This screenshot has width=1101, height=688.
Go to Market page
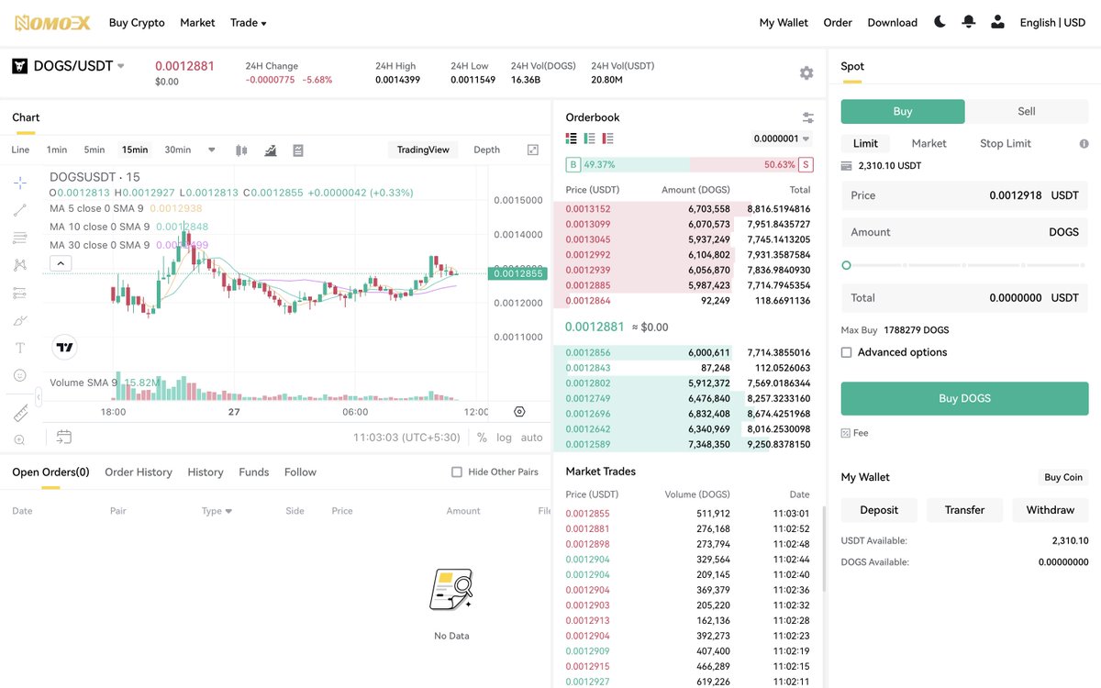tap(197, 22)
